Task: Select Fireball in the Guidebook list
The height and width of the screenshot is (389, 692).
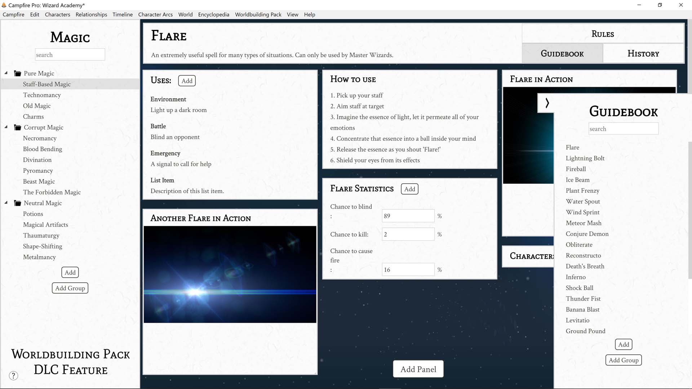Action: (576, 169)
